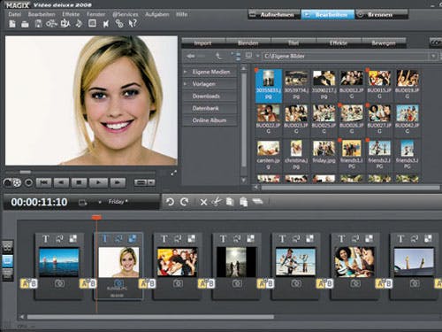Jump to the start of the movie
Viewport: 442px width, 332px height.
(x=43, y=182)
